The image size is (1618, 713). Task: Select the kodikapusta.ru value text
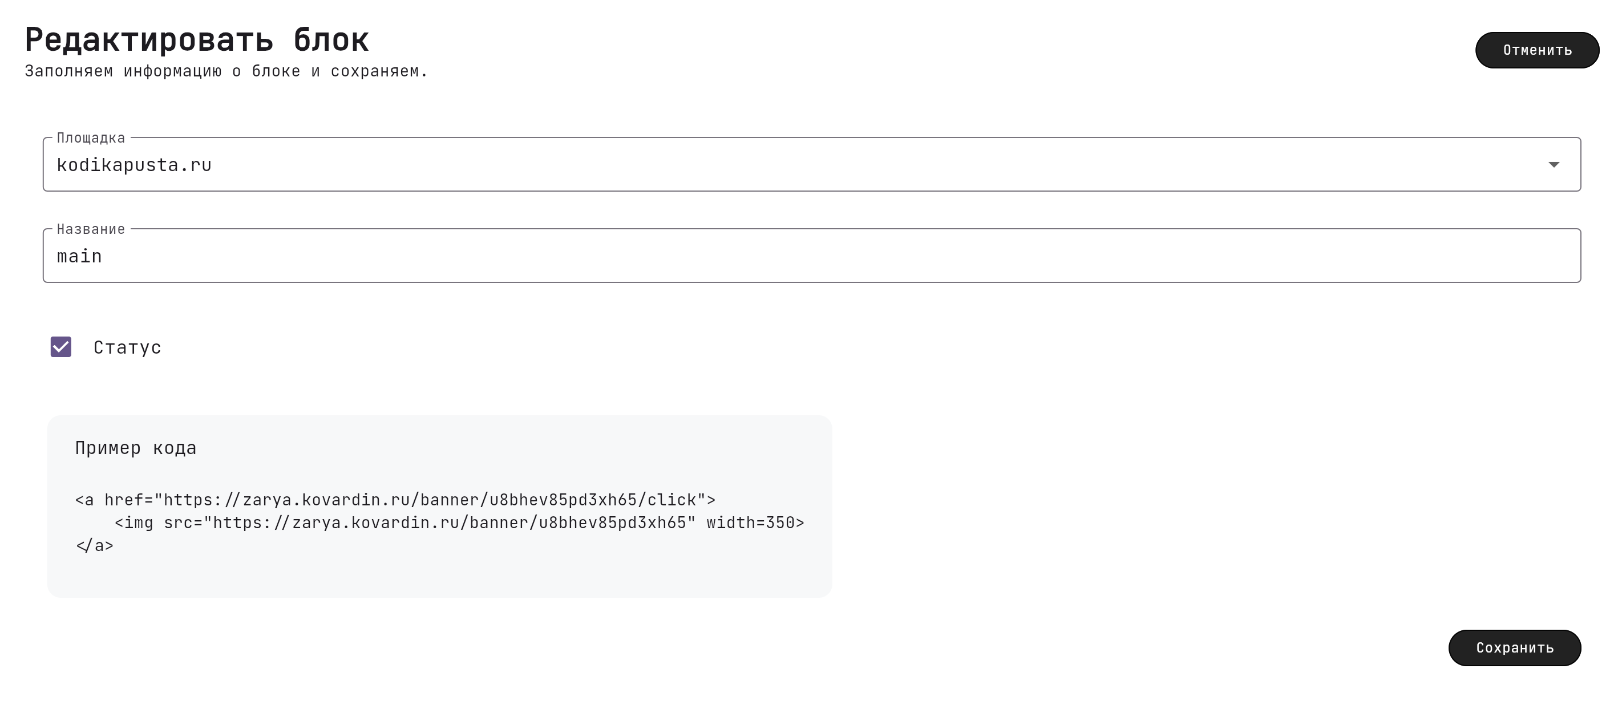coord(135,165)
